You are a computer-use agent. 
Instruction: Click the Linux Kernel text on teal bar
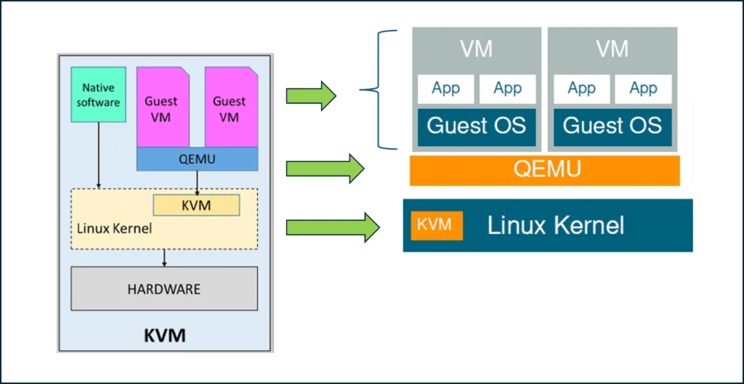click(556, 225)
